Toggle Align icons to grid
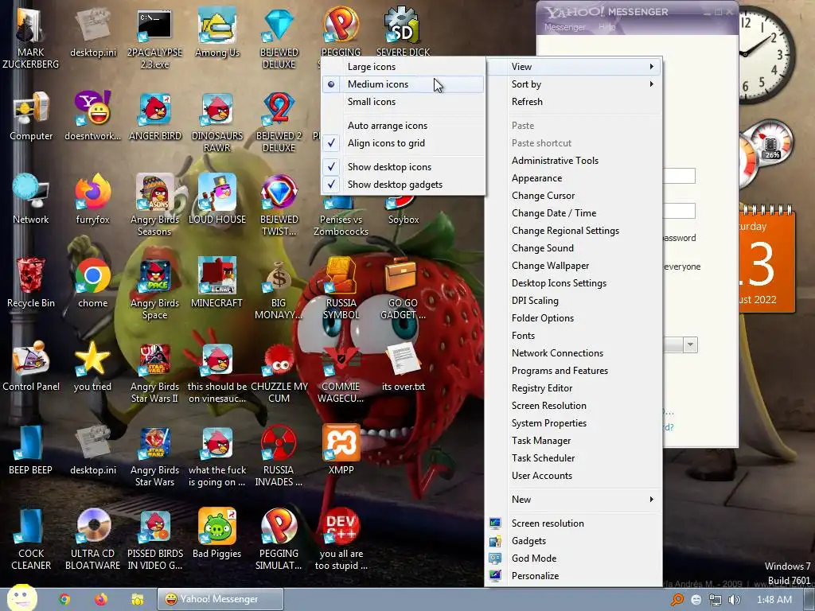This screenshot has width=815, height=611. pyautogui.click(x=404, y=143)
